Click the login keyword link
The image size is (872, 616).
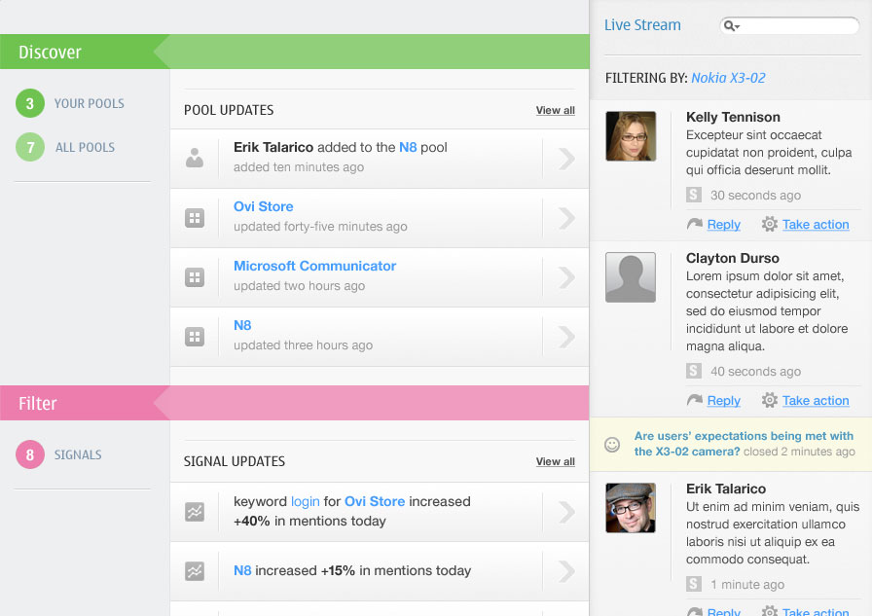(306, 501)
